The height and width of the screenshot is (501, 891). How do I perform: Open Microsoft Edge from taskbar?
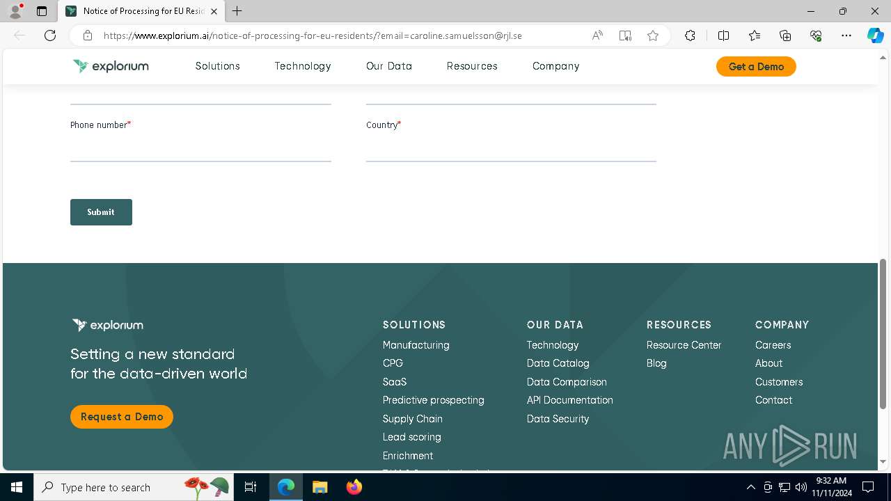tap(286, 487)
